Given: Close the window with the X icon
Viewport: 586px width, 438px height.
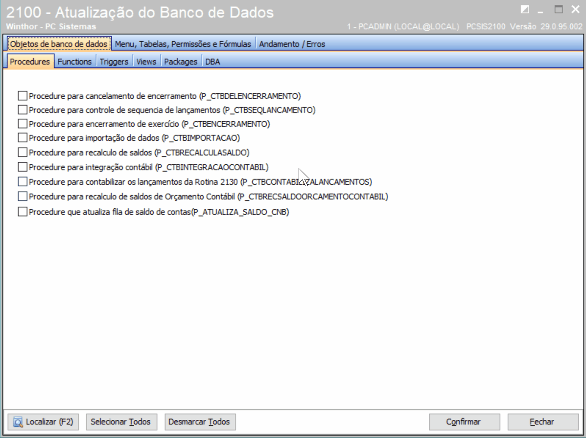Looking at the screenshot, I should pos(576,9).
